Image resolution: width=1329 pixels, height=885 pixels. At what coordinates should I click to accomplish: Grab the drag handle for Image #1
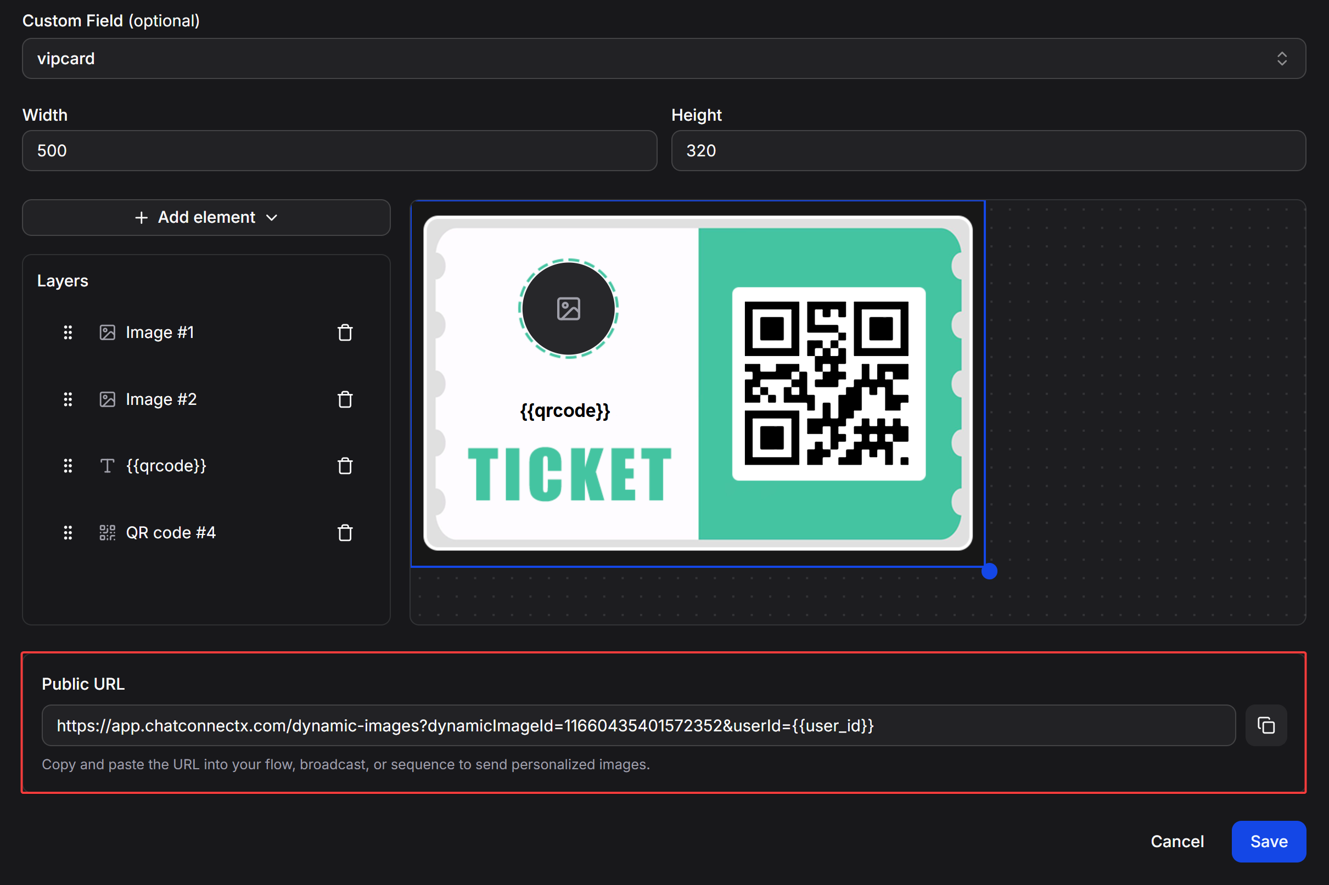click(68, 332)
